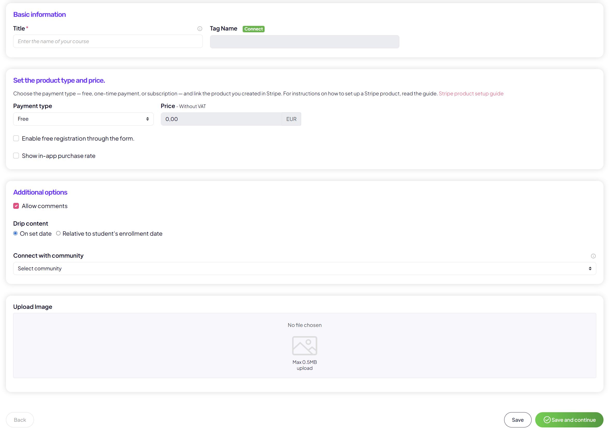Expand the Select community dropdown

(x=304, y=269)
